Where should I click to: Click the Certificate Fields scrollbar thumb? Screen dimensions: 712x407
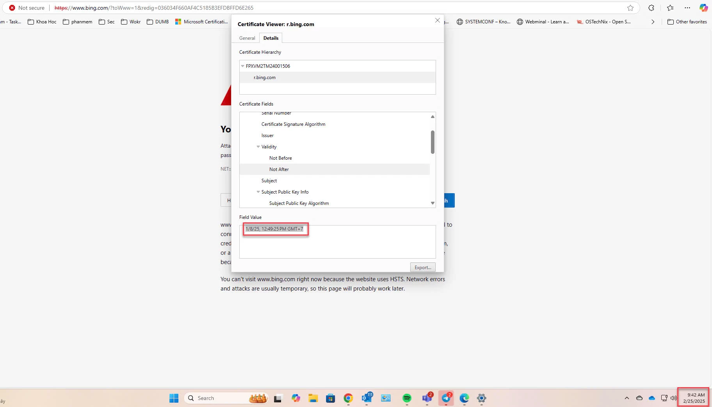pos(433,142)
